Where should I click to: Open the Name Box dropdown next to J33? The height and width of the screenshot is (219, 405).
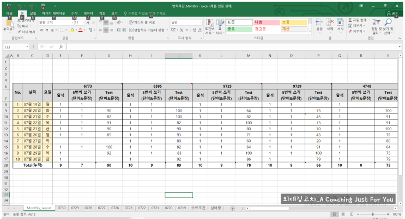pyautogui.click(x=27, y=47)
